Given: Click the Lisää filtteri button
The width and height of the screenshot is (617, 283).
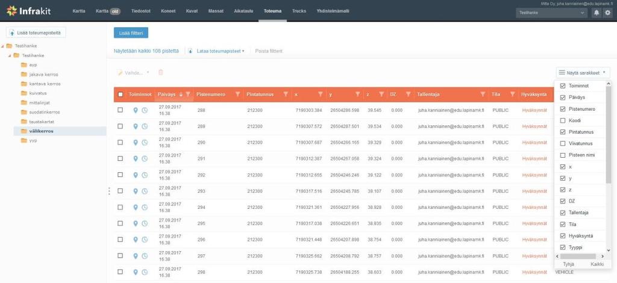Looking at the screenshot, I should (x=131, y=33).
